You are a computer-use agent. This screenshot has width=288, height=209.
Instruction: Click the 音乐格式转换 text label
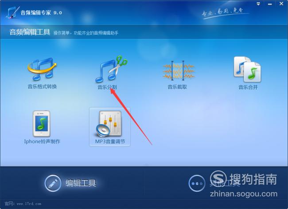[42, 87]
